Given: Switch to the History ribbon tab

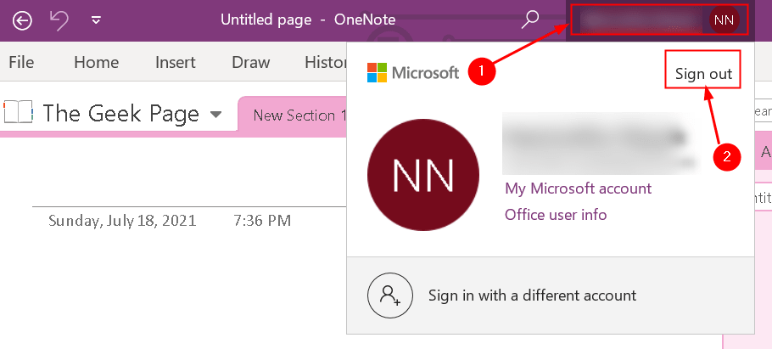Looking at the screenshot, I should tap(325, 62).
